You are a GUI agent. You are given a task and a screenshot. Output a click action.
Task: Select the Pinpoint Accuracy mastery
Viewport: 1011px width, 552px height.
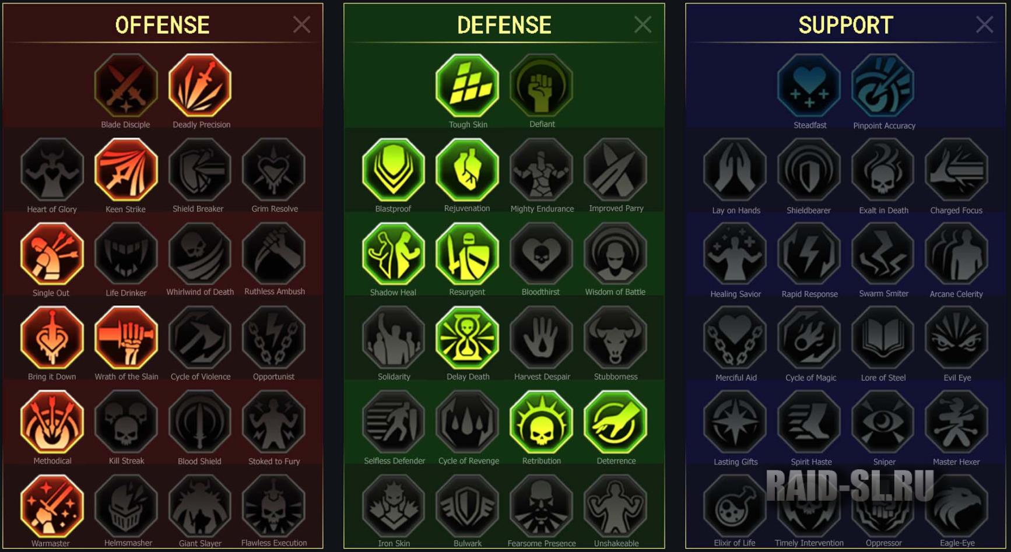pos(883,86)
